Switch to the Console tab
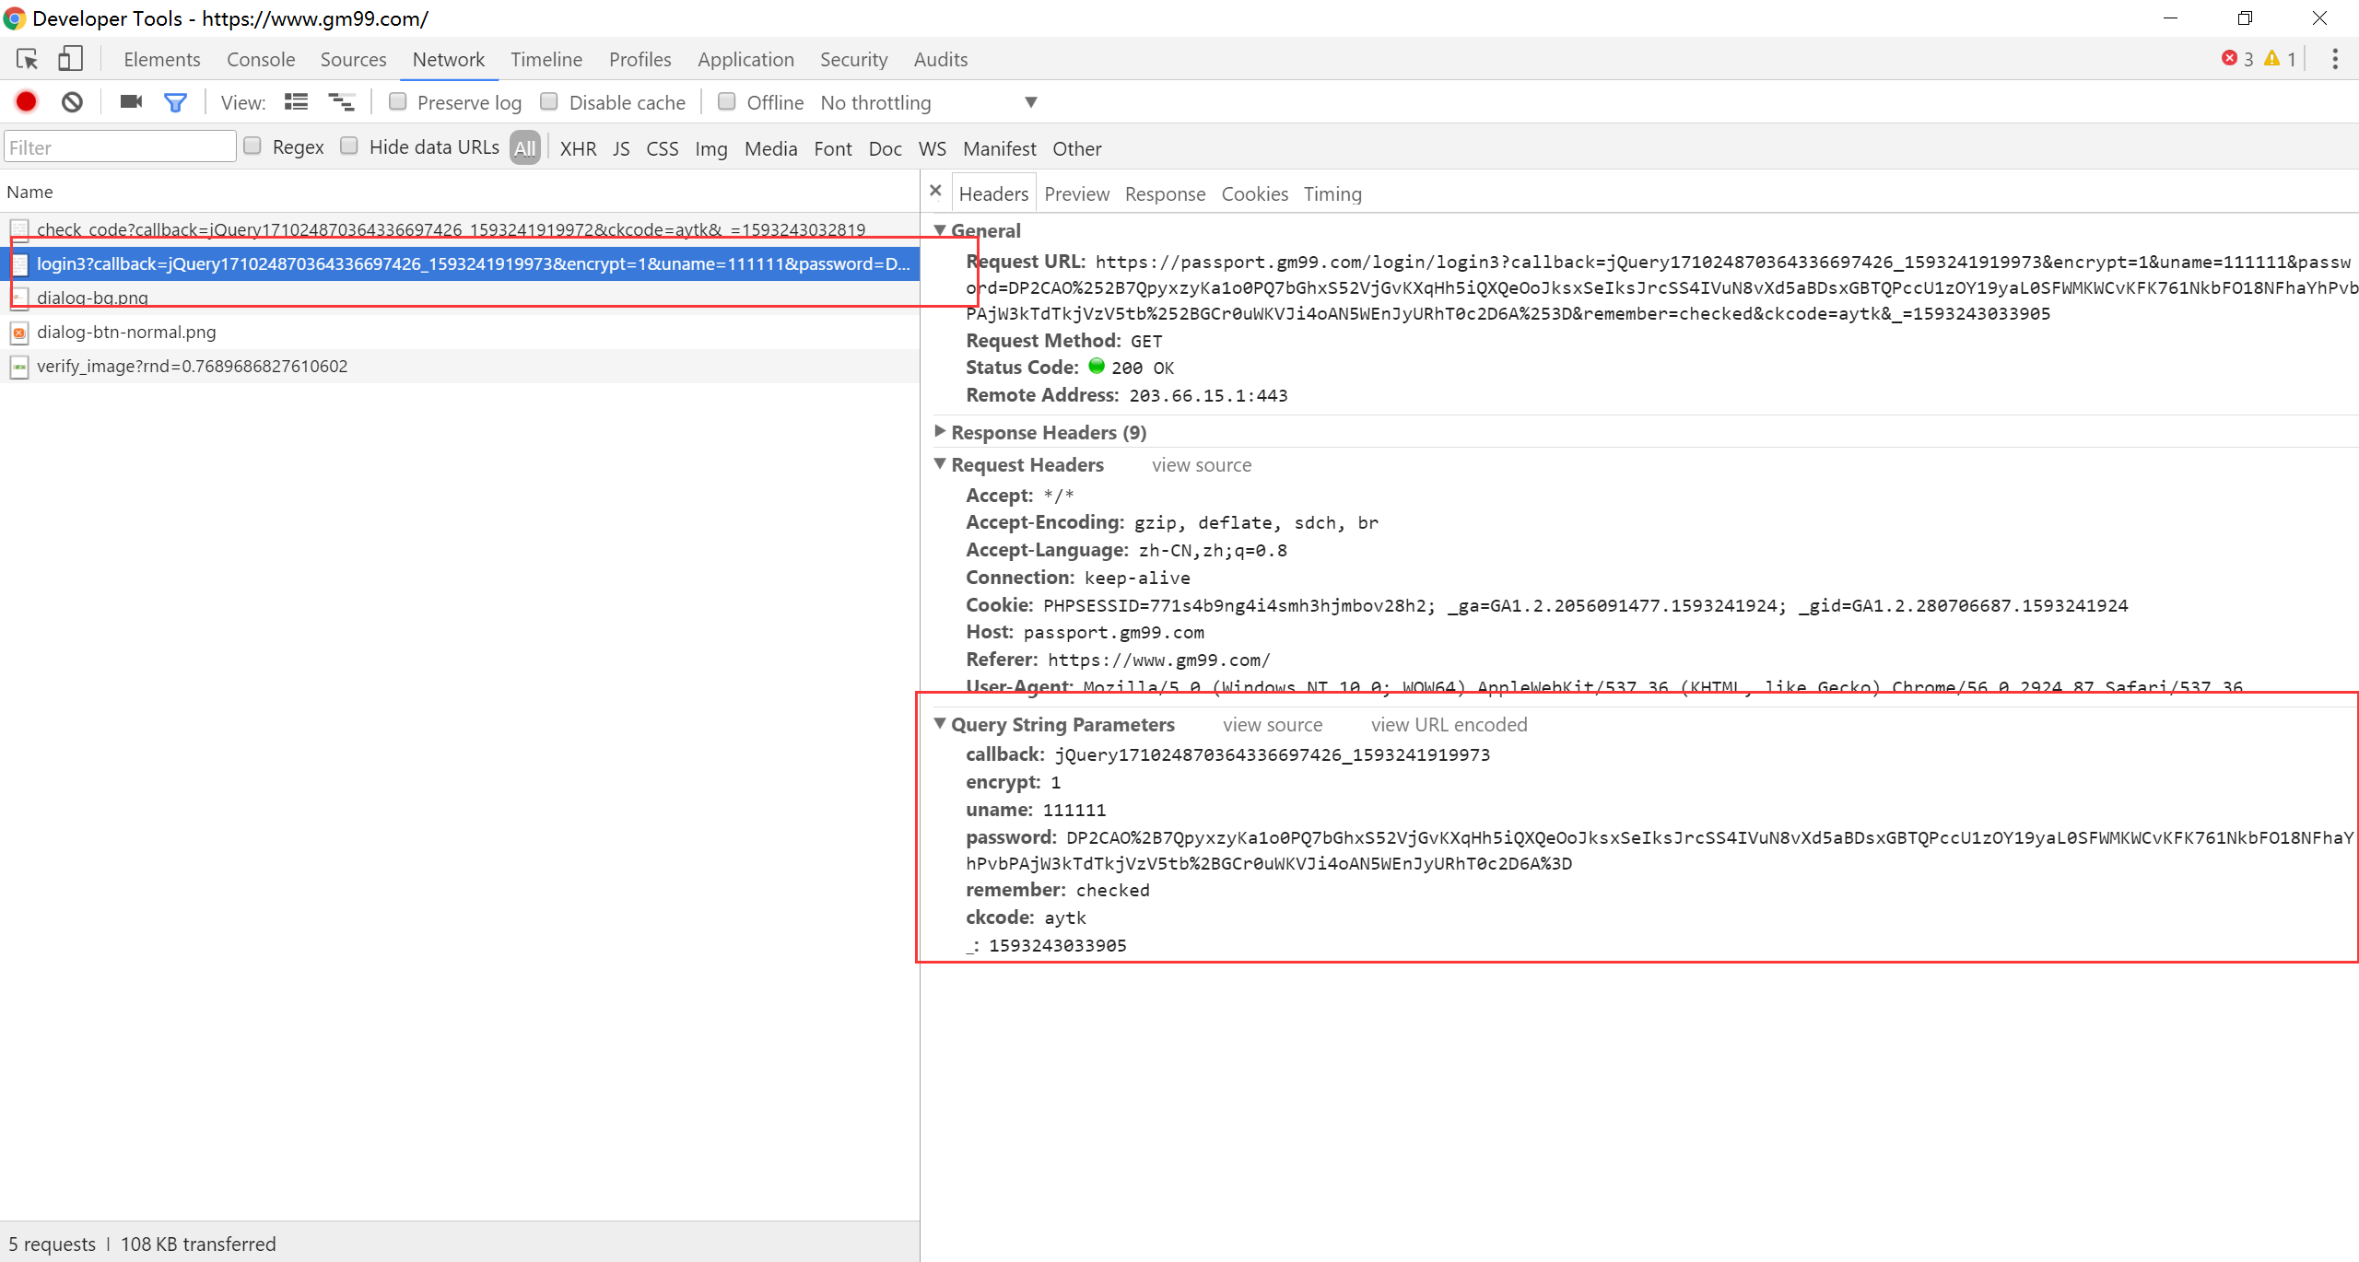The image size is (2359, 1262). (261, 59)
